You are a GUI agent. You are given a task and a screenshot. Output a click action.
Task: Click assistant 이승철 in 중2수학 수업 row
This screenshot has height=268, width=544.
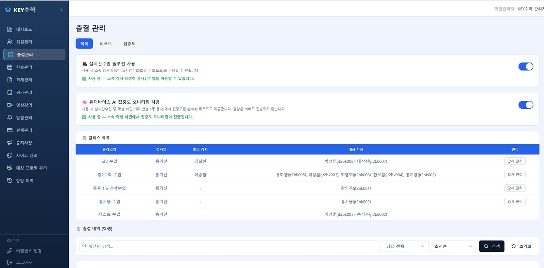[x=200, y=175]
